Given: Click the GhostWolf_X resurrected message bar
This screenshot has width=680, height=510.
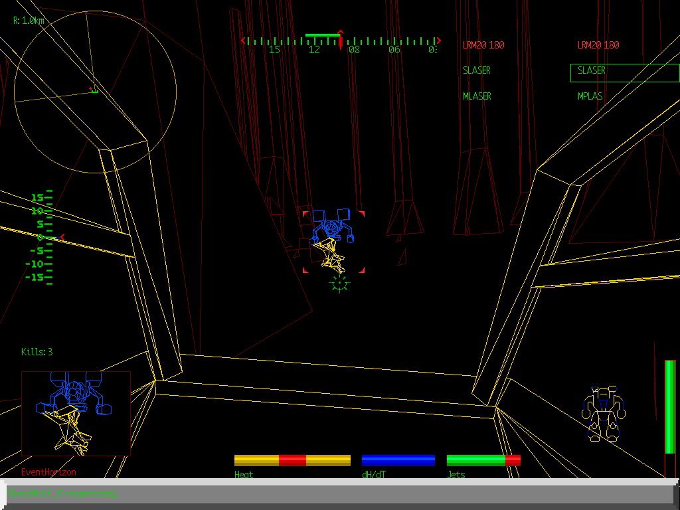Looking at the screenshot, I should pyautogui.click(x=337, y=493).
